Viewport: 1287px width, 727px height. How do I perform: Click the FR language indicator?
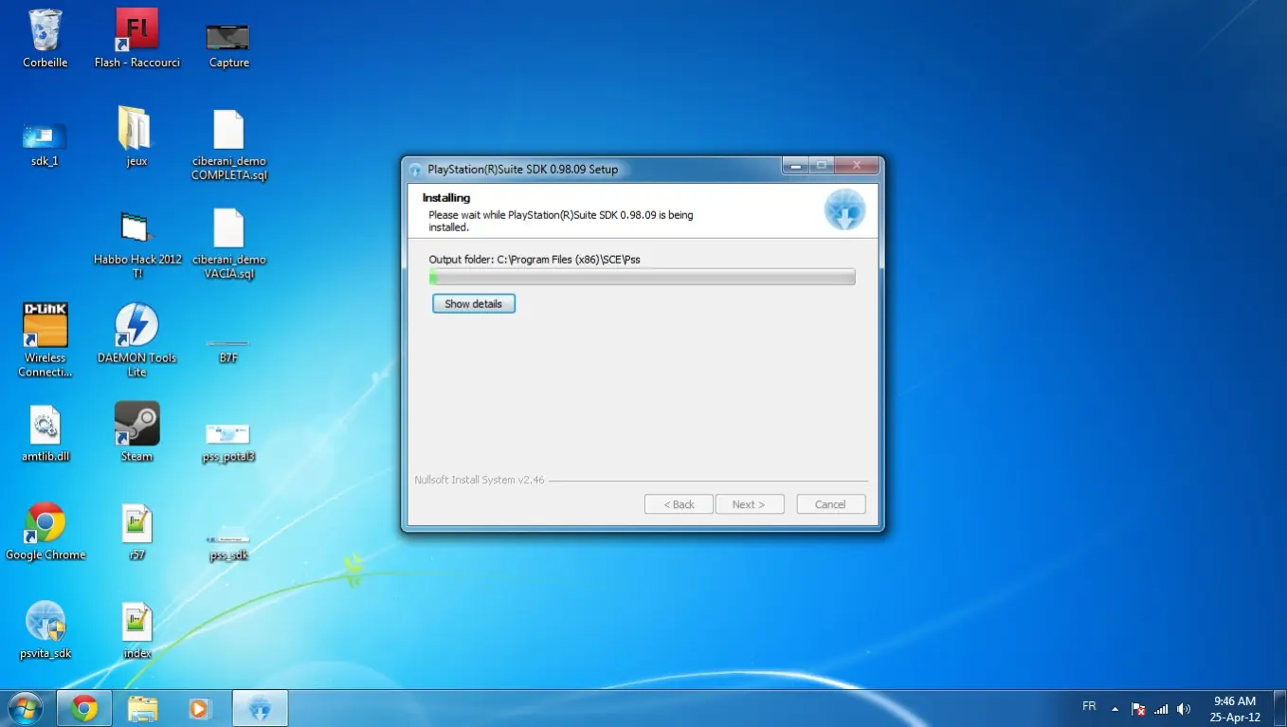click(1089, 707)
